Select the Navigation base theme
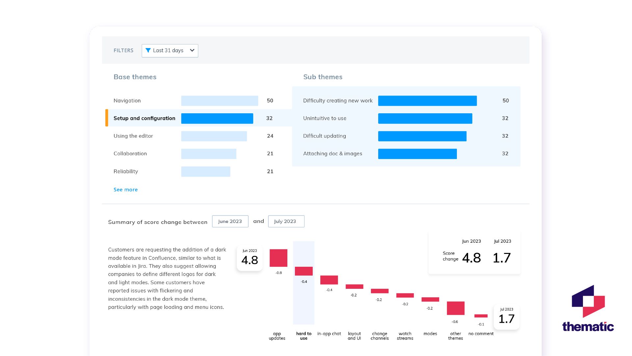This screenshot has width=632, height=356. [127, 101]
